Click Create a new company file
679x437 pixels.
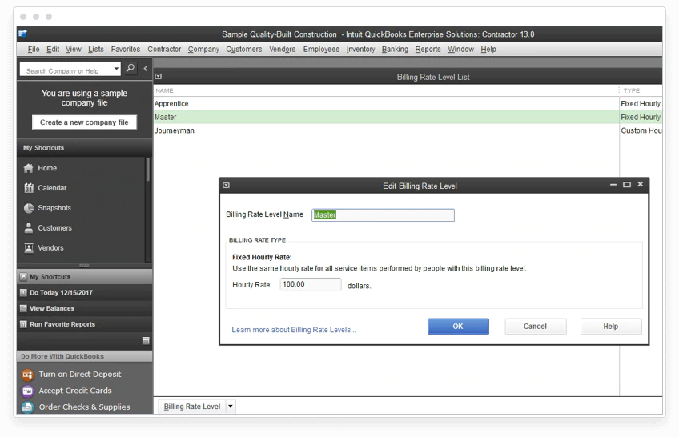(x=84, y=122)
